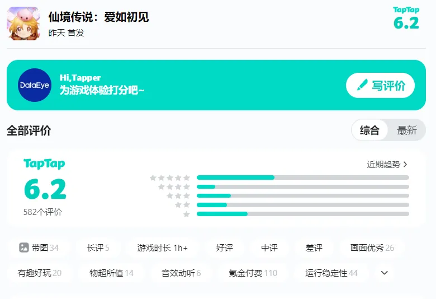Click the DataEye user avatar

click(x=35, y=85)
